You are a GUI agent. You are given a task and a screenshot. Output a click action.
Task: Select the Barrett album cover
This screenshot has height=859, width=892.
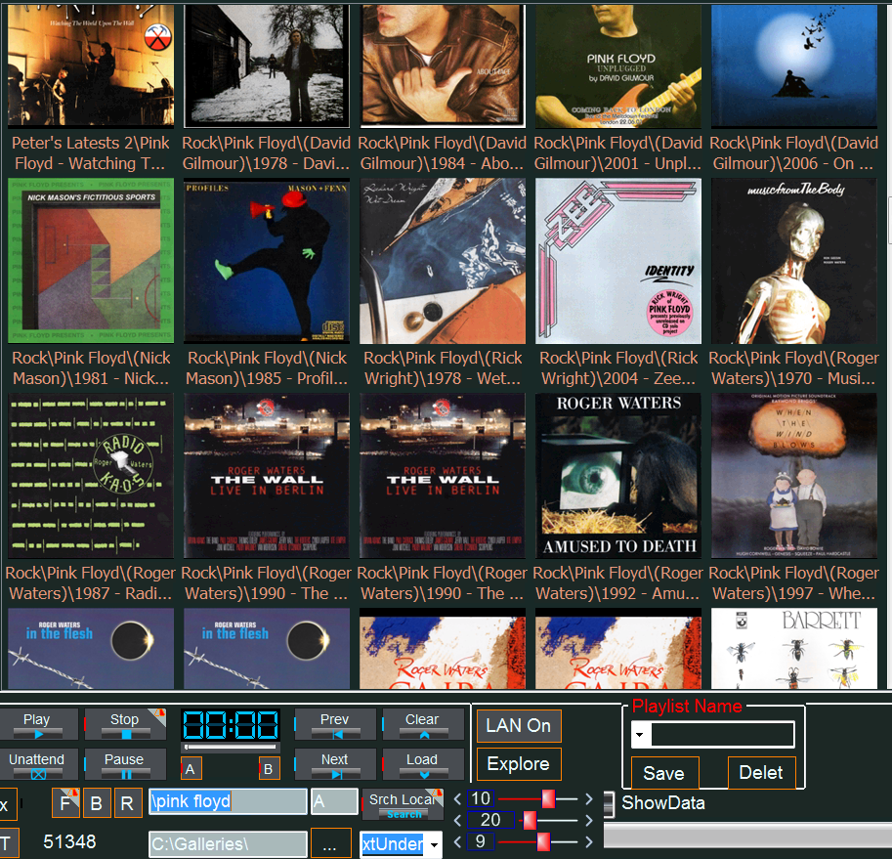tap(794, 649)
